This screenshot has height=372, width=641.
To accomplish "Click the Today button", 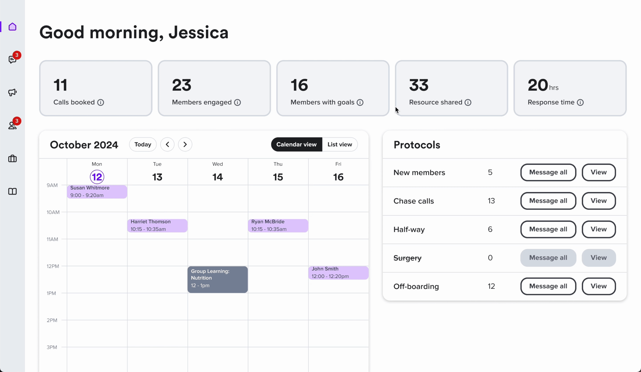I will coord(143,144).
